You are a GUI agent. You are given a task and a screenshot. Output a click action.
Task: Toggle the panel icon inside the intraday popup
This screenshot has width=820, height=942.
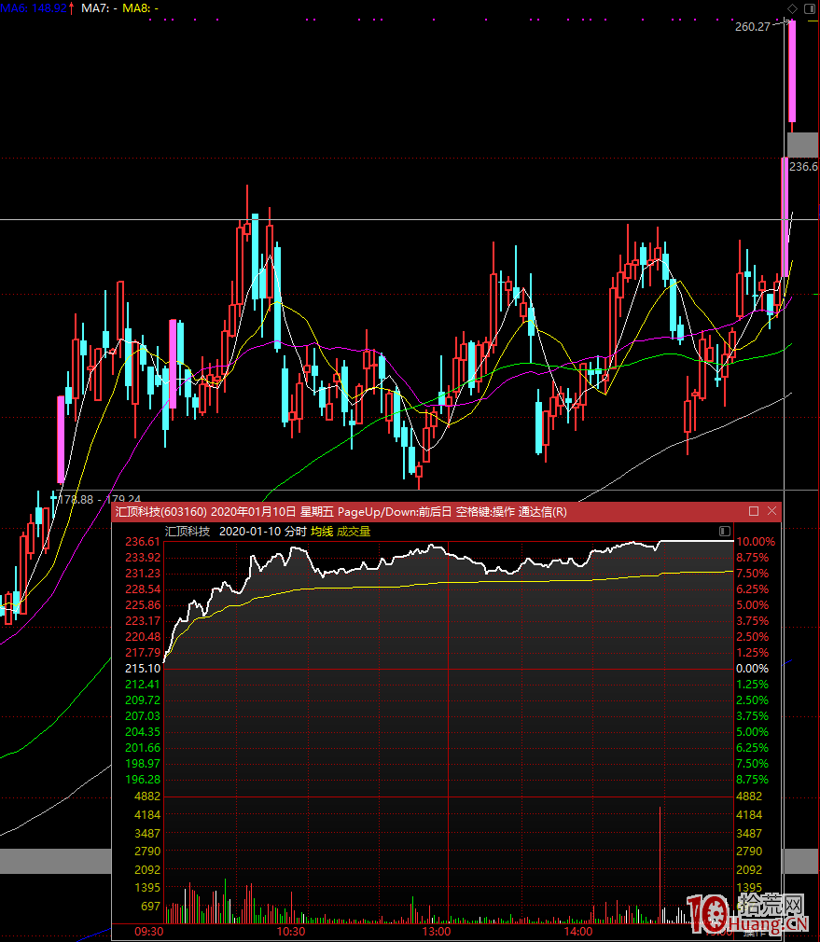725,531
